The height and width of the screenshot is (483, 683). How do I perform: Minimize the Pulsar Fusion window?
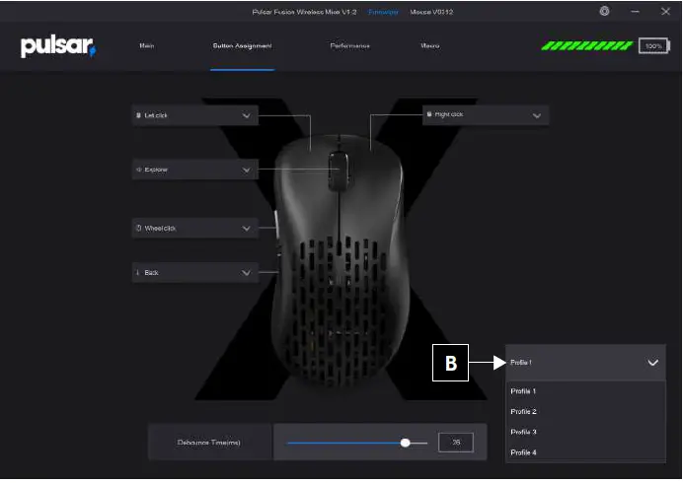click(635, 11)
